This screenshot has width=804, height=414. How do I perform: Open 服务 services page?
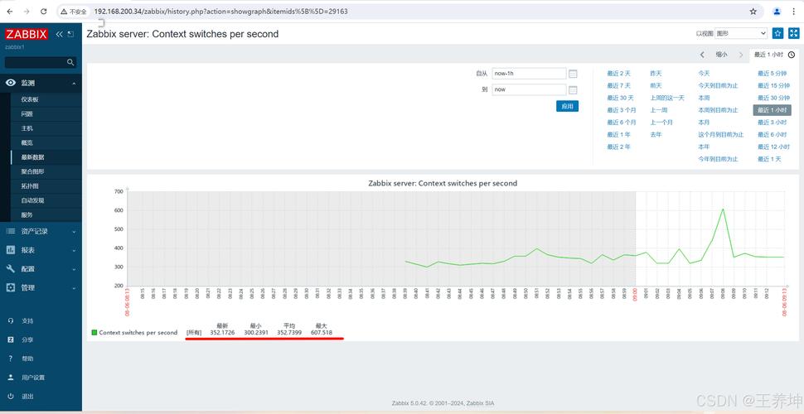coord(27,214)
